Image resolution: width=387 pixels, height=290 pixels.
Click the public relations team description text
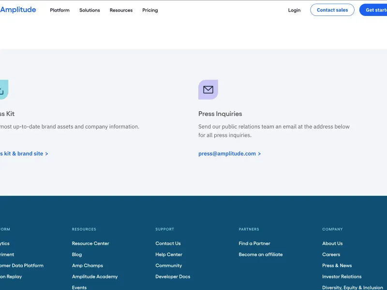(x=274, y=131)
